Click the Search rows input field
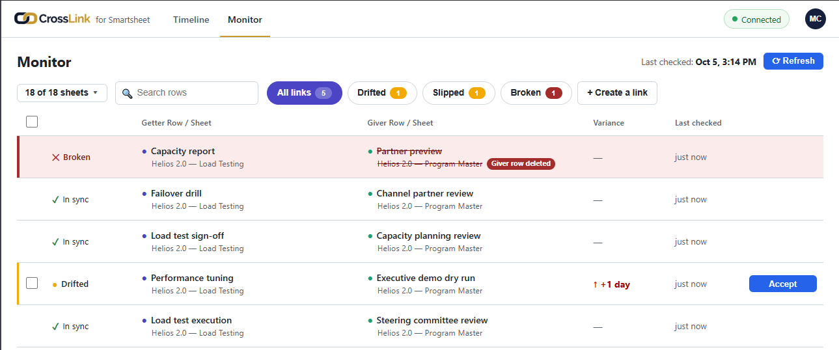The height and width of the screenshot is (350, 839). (x=187, y=93)
